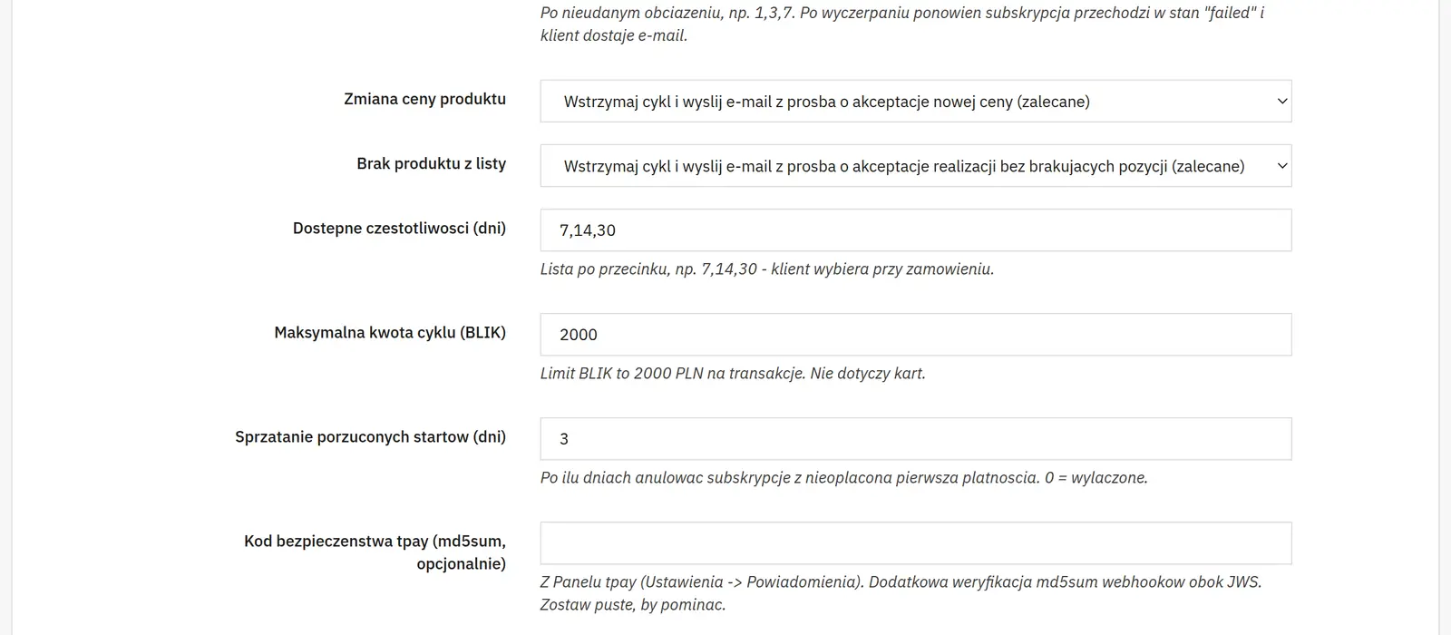Click the 'Limit BLIK to 2000 PLN' hint
The width and height of the screenshot is (1451, 635).
(733, 374)
